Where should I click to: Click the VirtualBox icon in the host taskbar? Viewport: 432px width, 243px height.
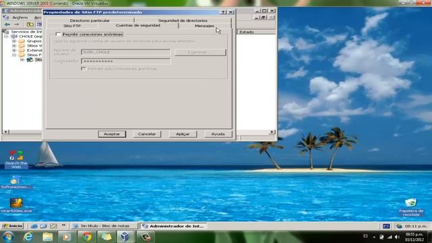125,237
